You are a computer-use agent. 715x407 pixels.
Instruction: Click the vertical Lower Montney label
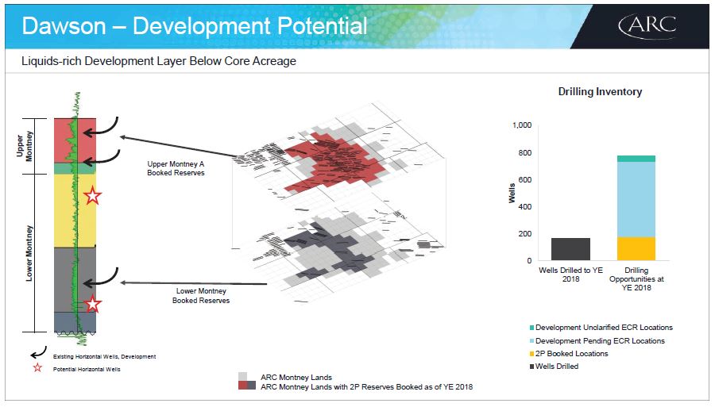click(x=29, y=253)
